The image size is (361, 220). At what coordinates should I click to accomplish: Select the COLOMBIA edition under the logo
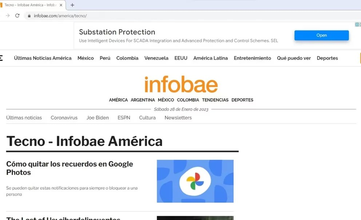click(188, 100)
